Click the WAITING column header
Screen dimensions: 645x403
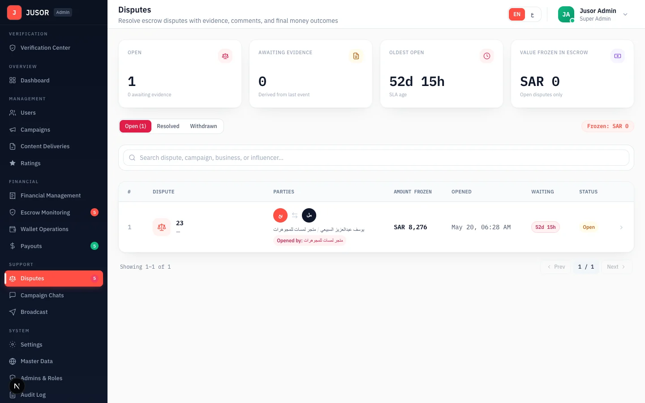tap(542, 192)
